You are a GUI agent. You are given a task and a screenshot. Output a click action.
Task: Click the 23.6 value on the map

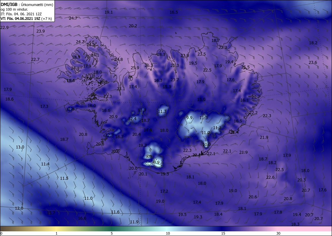coord(313,62)
